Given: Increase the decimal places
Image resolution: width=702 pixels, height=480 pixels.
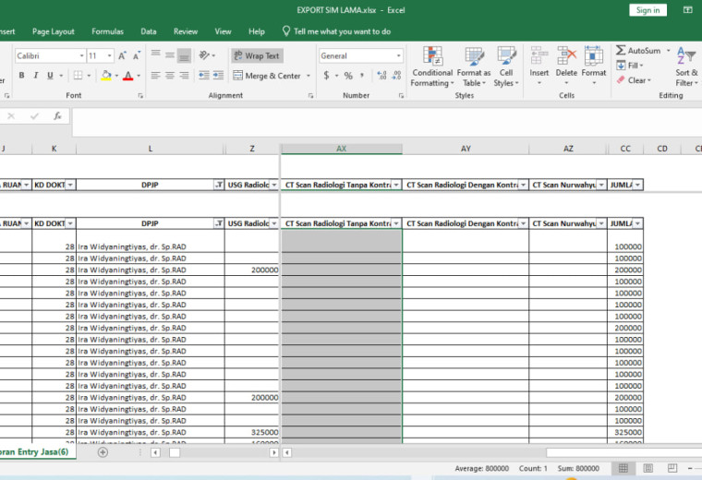Looking at the screenshot, I should pos(381,76).
